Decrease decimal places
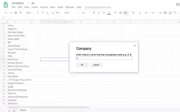The image size is (180, 112). [x=48, y=13]
